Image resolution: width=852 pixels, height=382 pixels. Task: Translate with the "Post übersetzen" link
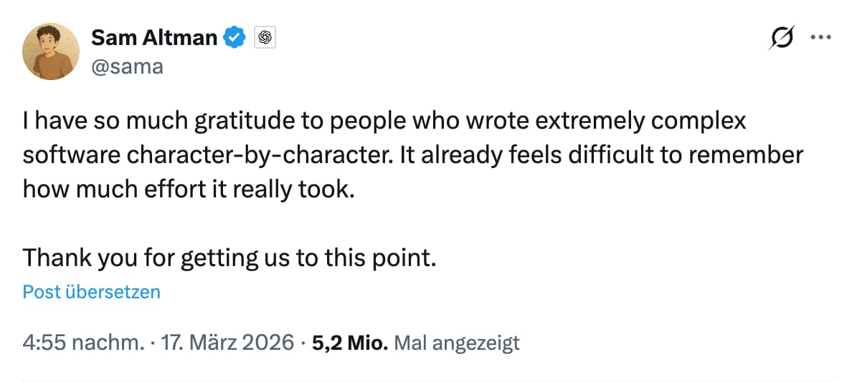(92, 292)
